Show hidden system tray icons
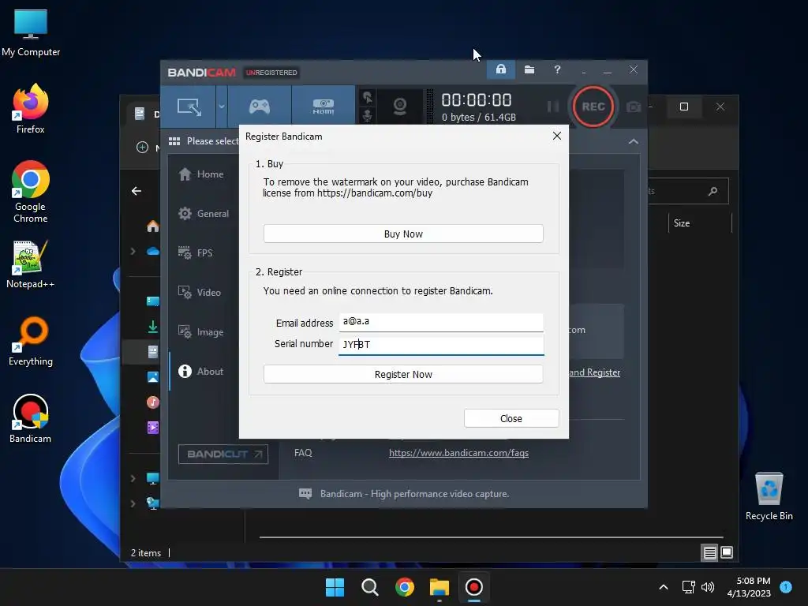Image resolution: width=808 pixels, height=606 pixels. 664,587
